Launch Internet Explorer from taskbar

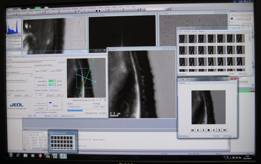18,155
